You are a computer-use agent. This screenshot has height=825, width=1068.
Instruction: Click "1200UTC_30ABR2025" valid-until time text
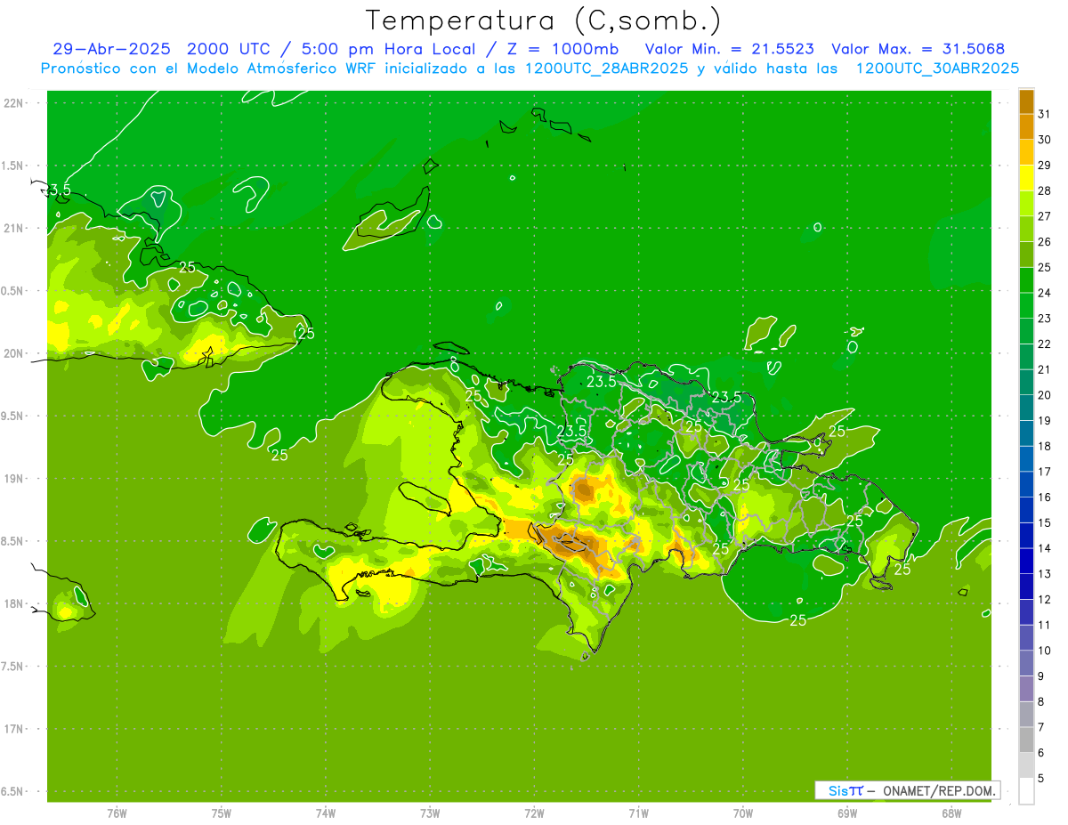coord(937,69)
